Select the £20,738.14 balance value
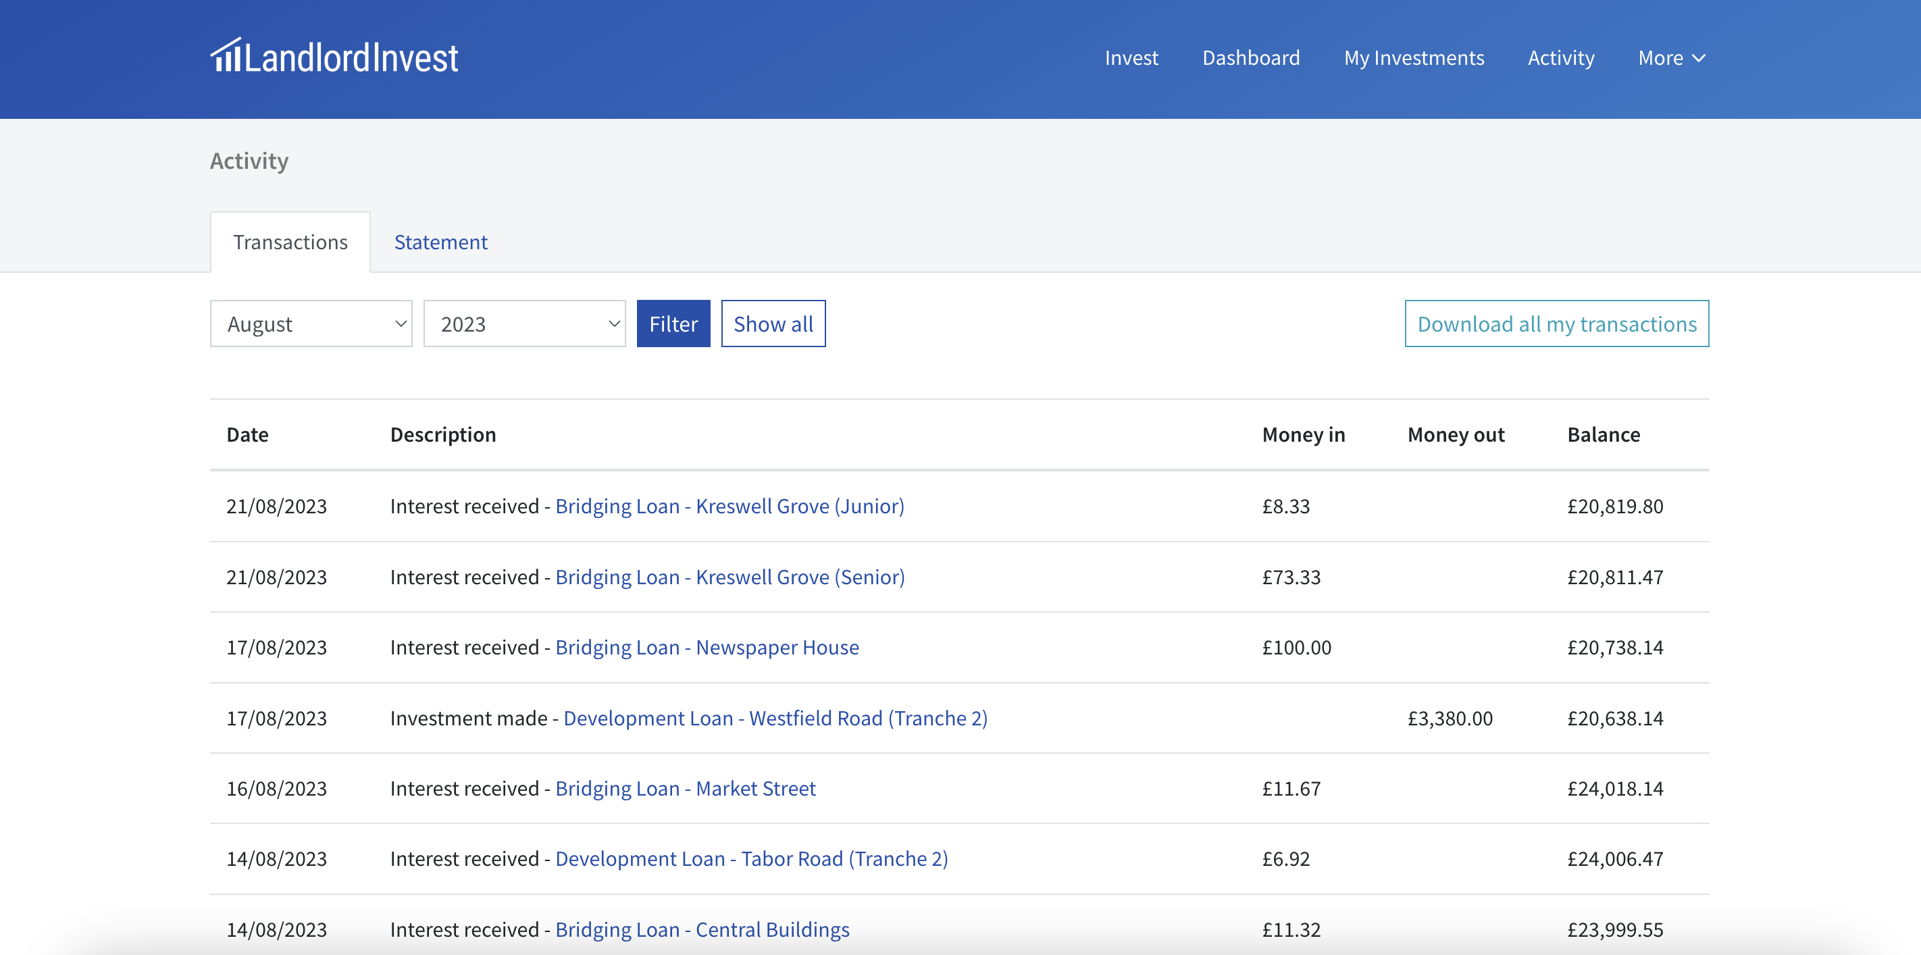Image resolution: width=1921 pixels, height=955 pixels. 1615,647
